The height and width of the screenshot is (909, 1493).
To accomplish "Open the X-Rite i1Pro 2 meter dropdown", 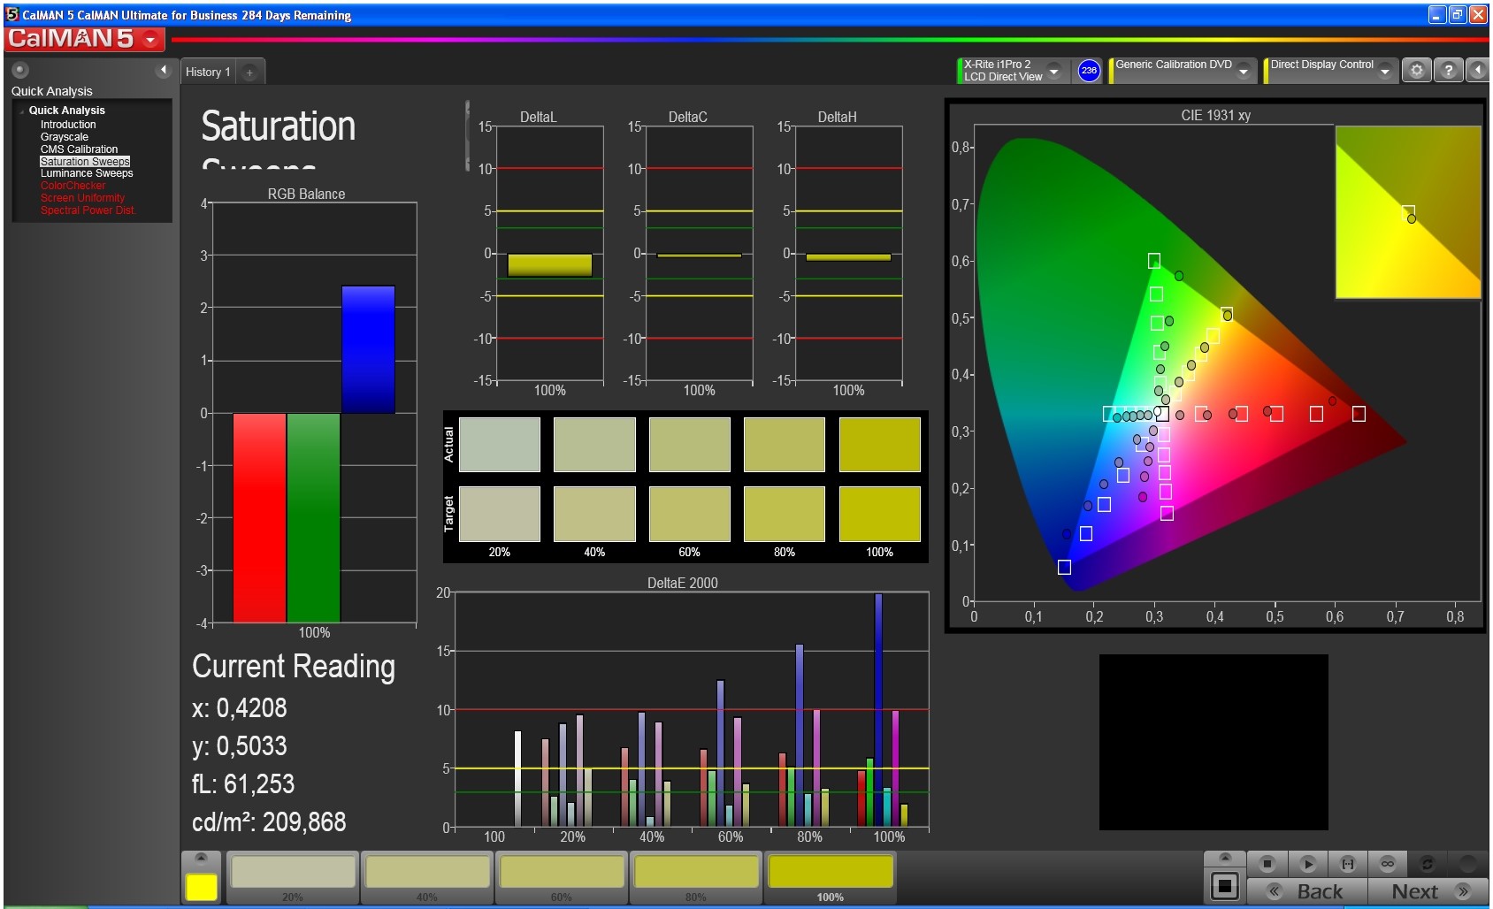I will (1053, 71).
